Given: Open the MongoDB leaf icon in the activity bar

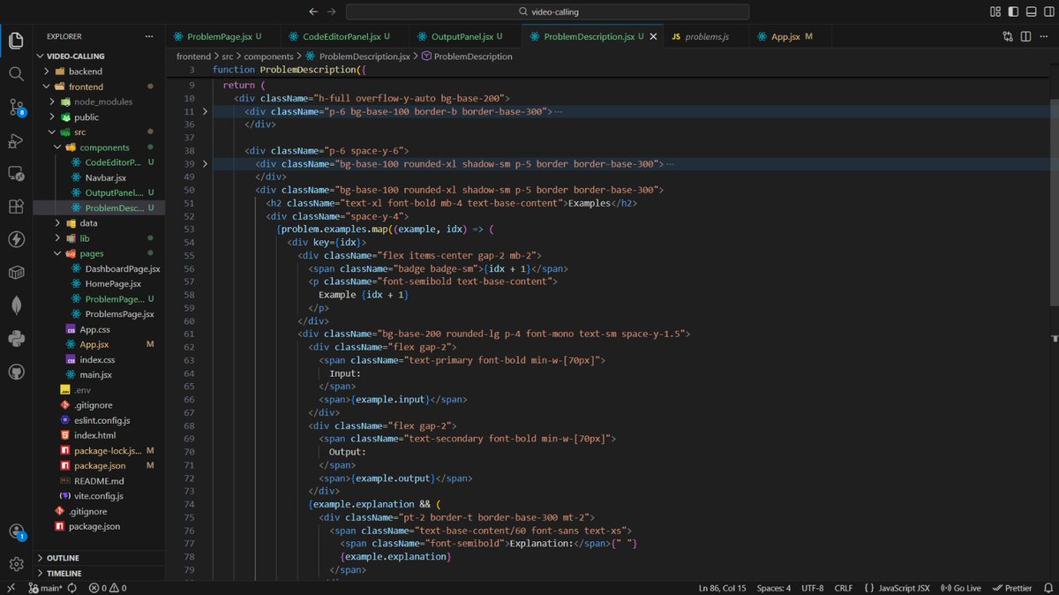Looking at the screenshot, I should point(16,305).
